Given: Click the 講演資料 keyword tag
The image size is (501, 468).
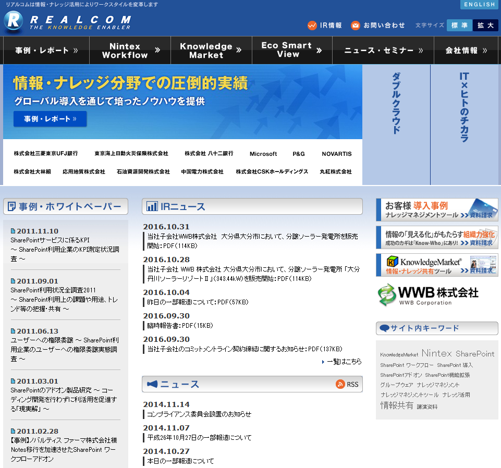Looking at the screenshot, I should coord(427,407).
